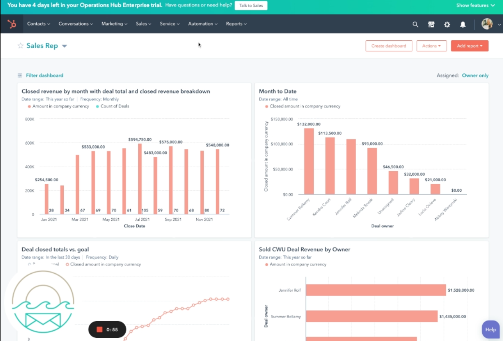Click the Talk to Sales button

251,6
